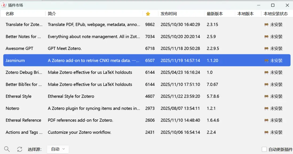Screen dimensions: 293x154
Task: Click the install status icon for Awesome GPT
Action: 266,49
